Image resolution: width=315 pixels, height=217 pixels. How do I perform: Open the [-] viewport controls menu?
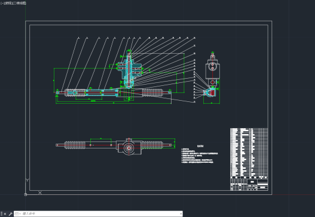coord(2,3)
